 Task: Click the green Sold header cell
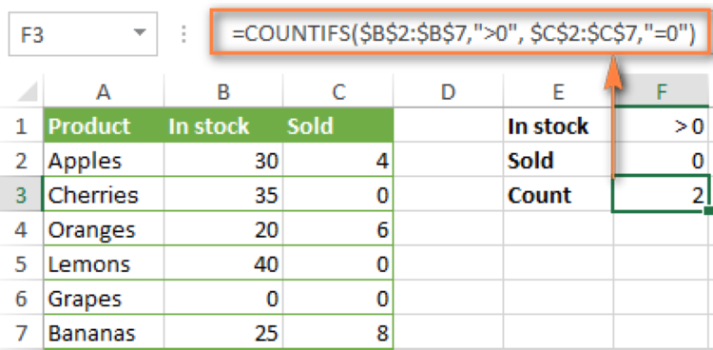(338, 126)
